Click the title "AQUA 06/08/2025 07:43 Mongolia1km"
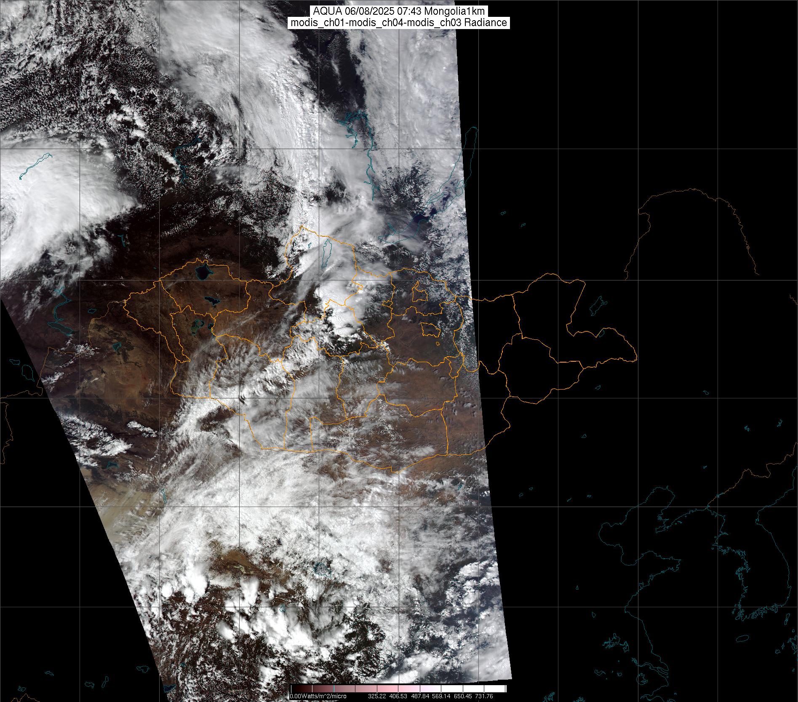Screen dimensions: 798x702 tap(399, 11)
